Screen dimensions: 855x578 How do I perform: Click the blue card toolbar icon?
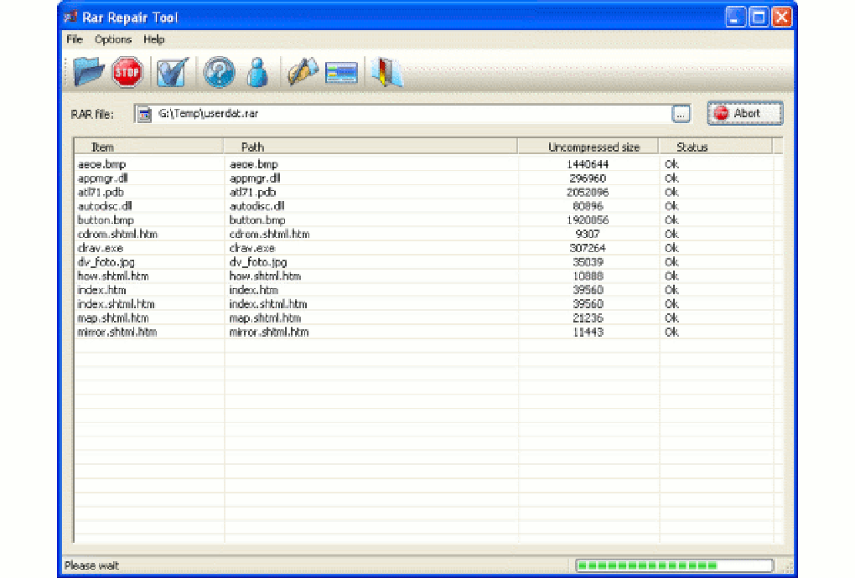[341, 72]
